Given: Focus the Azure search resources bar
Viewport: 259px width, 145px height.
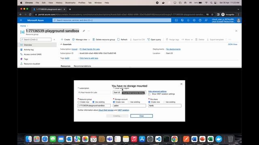Looking at the screenshot, I should (112, 20).
